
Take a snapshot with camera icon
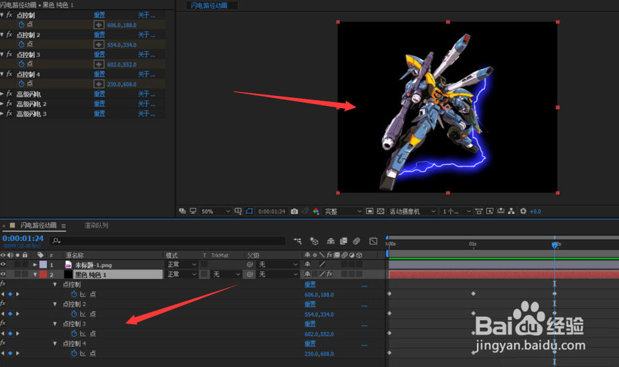click(x=295, y=211)
